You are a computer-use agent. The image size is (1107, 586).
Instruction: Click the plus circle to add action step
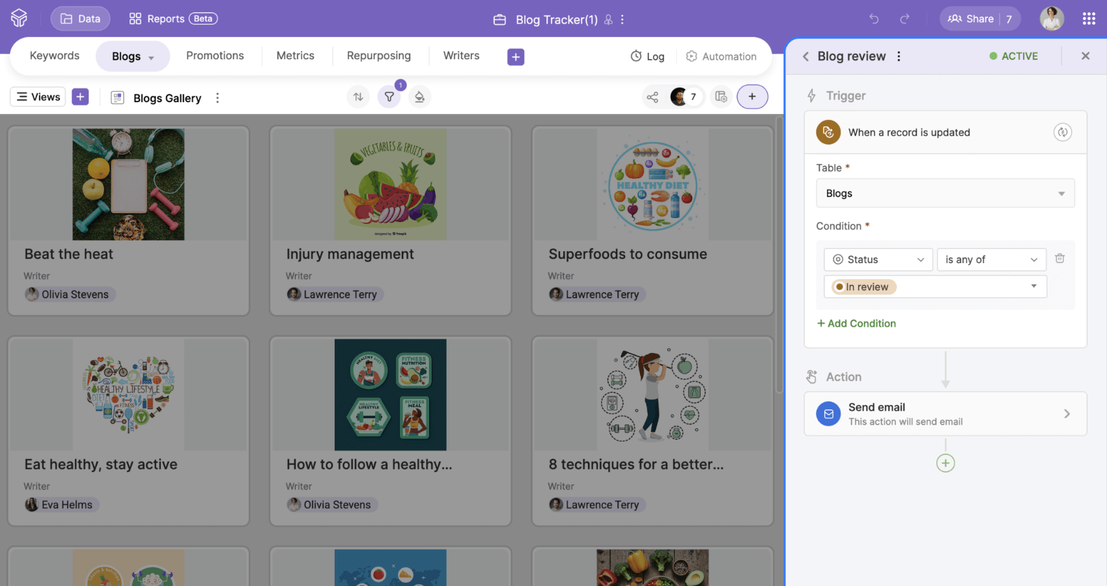pos(946,463)
